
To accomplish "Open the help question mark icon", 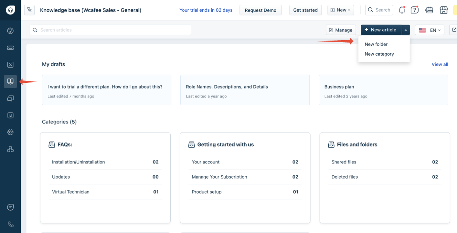I will pos(415,10).
